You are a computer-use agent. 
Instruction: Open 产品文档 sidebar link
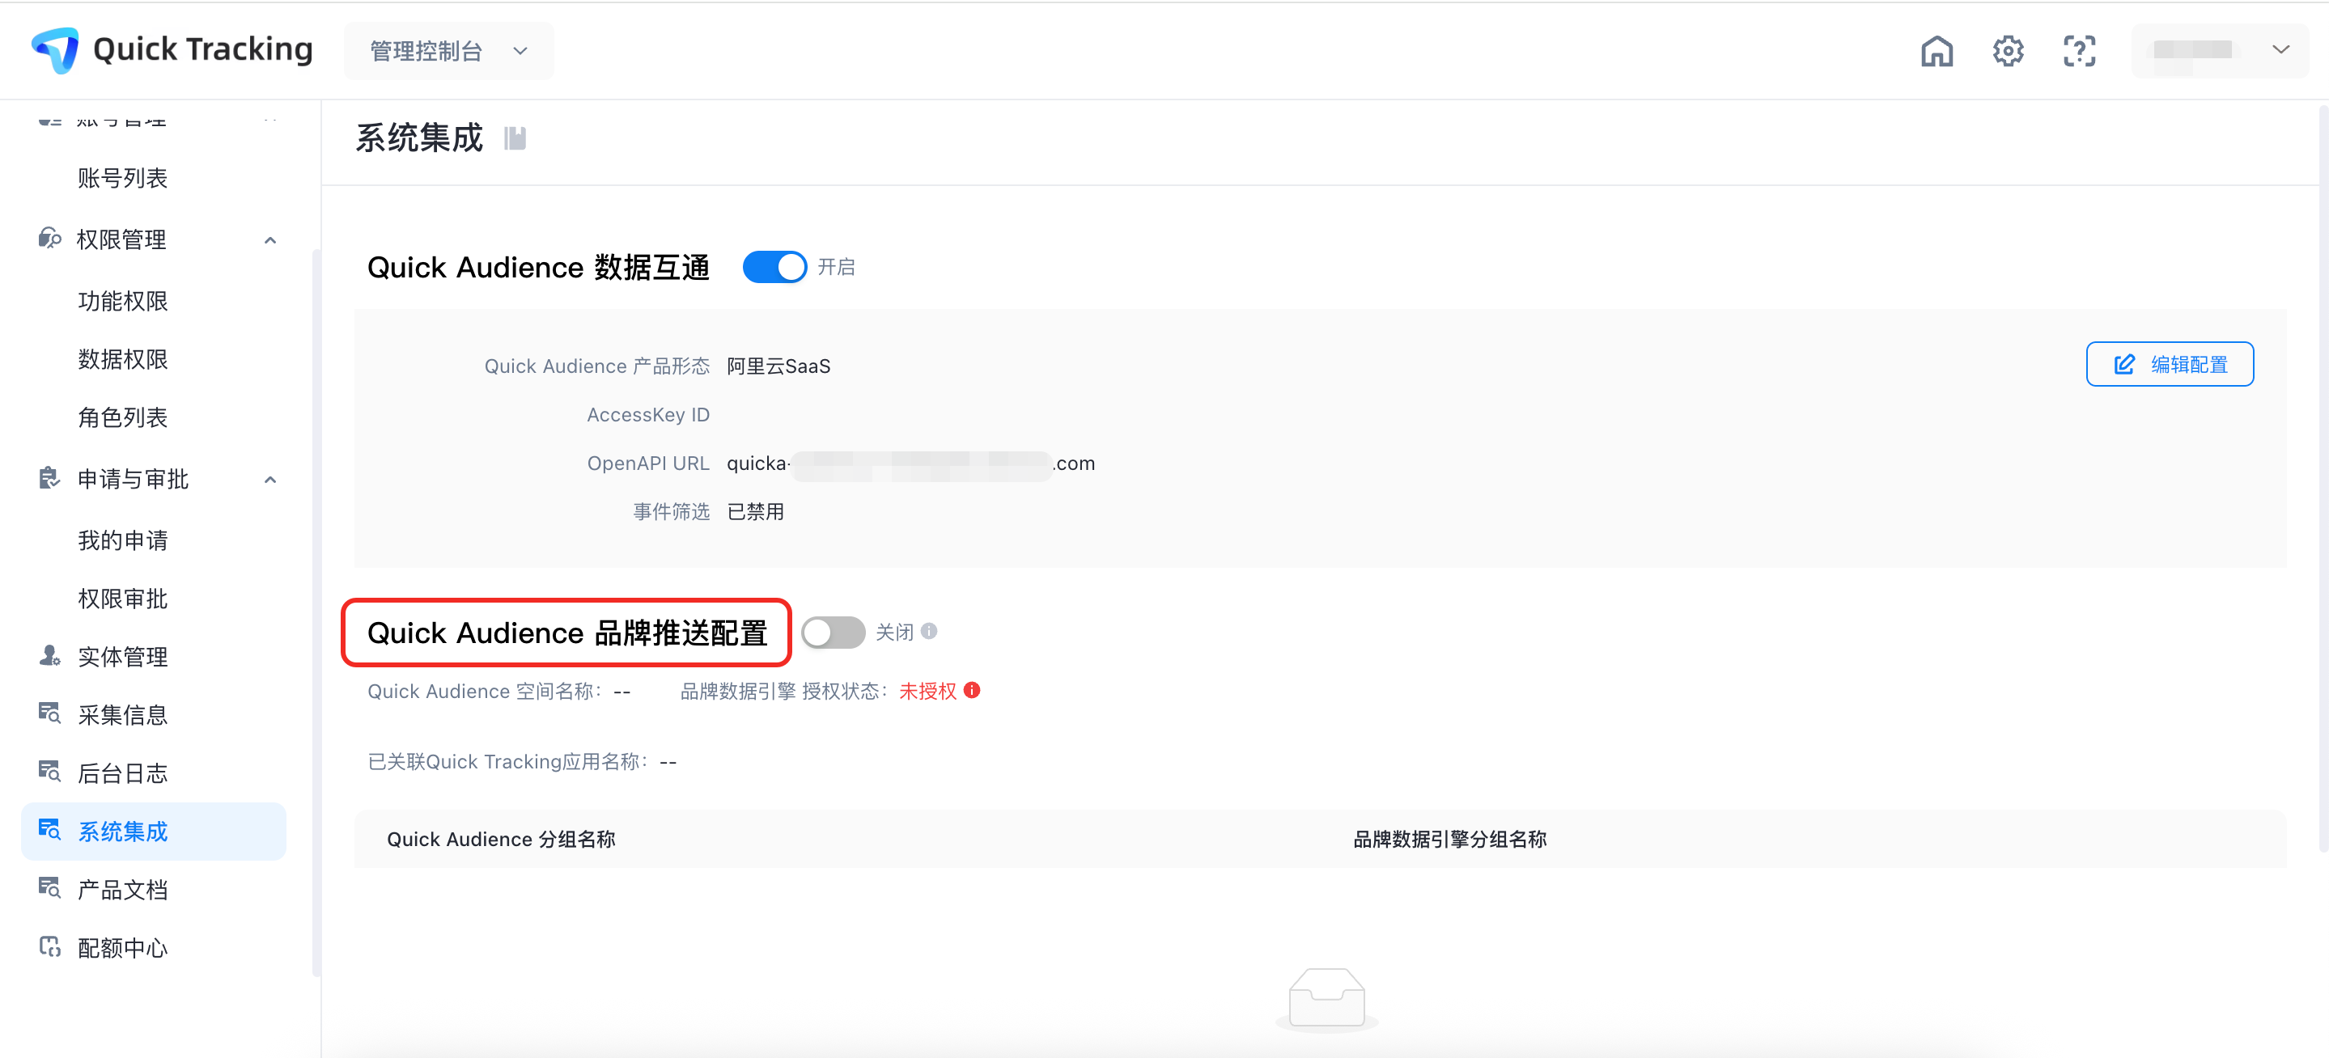pyautogui.click(x=123, y=890)
